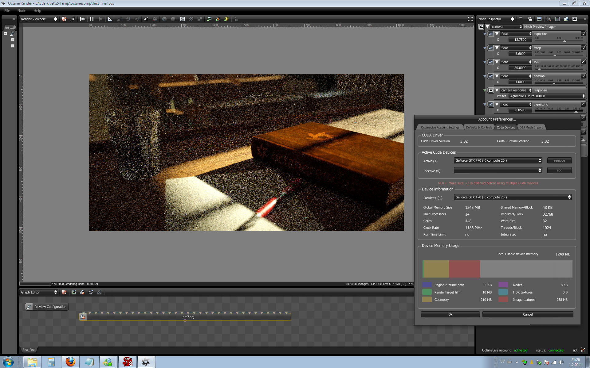This screenshot has height=368, width=590.
Task: Click the measure ruler-triangle tool icon
Action: point(110,19)
